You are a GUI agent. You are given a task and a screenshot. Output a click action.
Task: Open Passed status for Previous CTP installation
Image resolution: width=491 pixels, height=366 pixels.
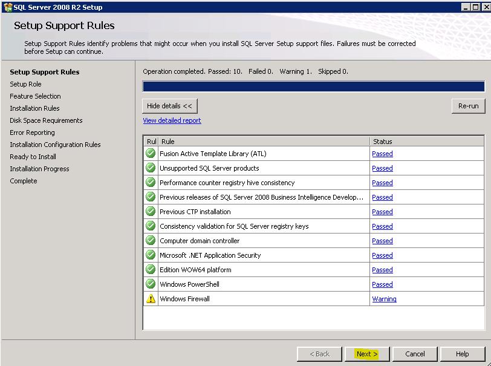(x=382, y=212)
